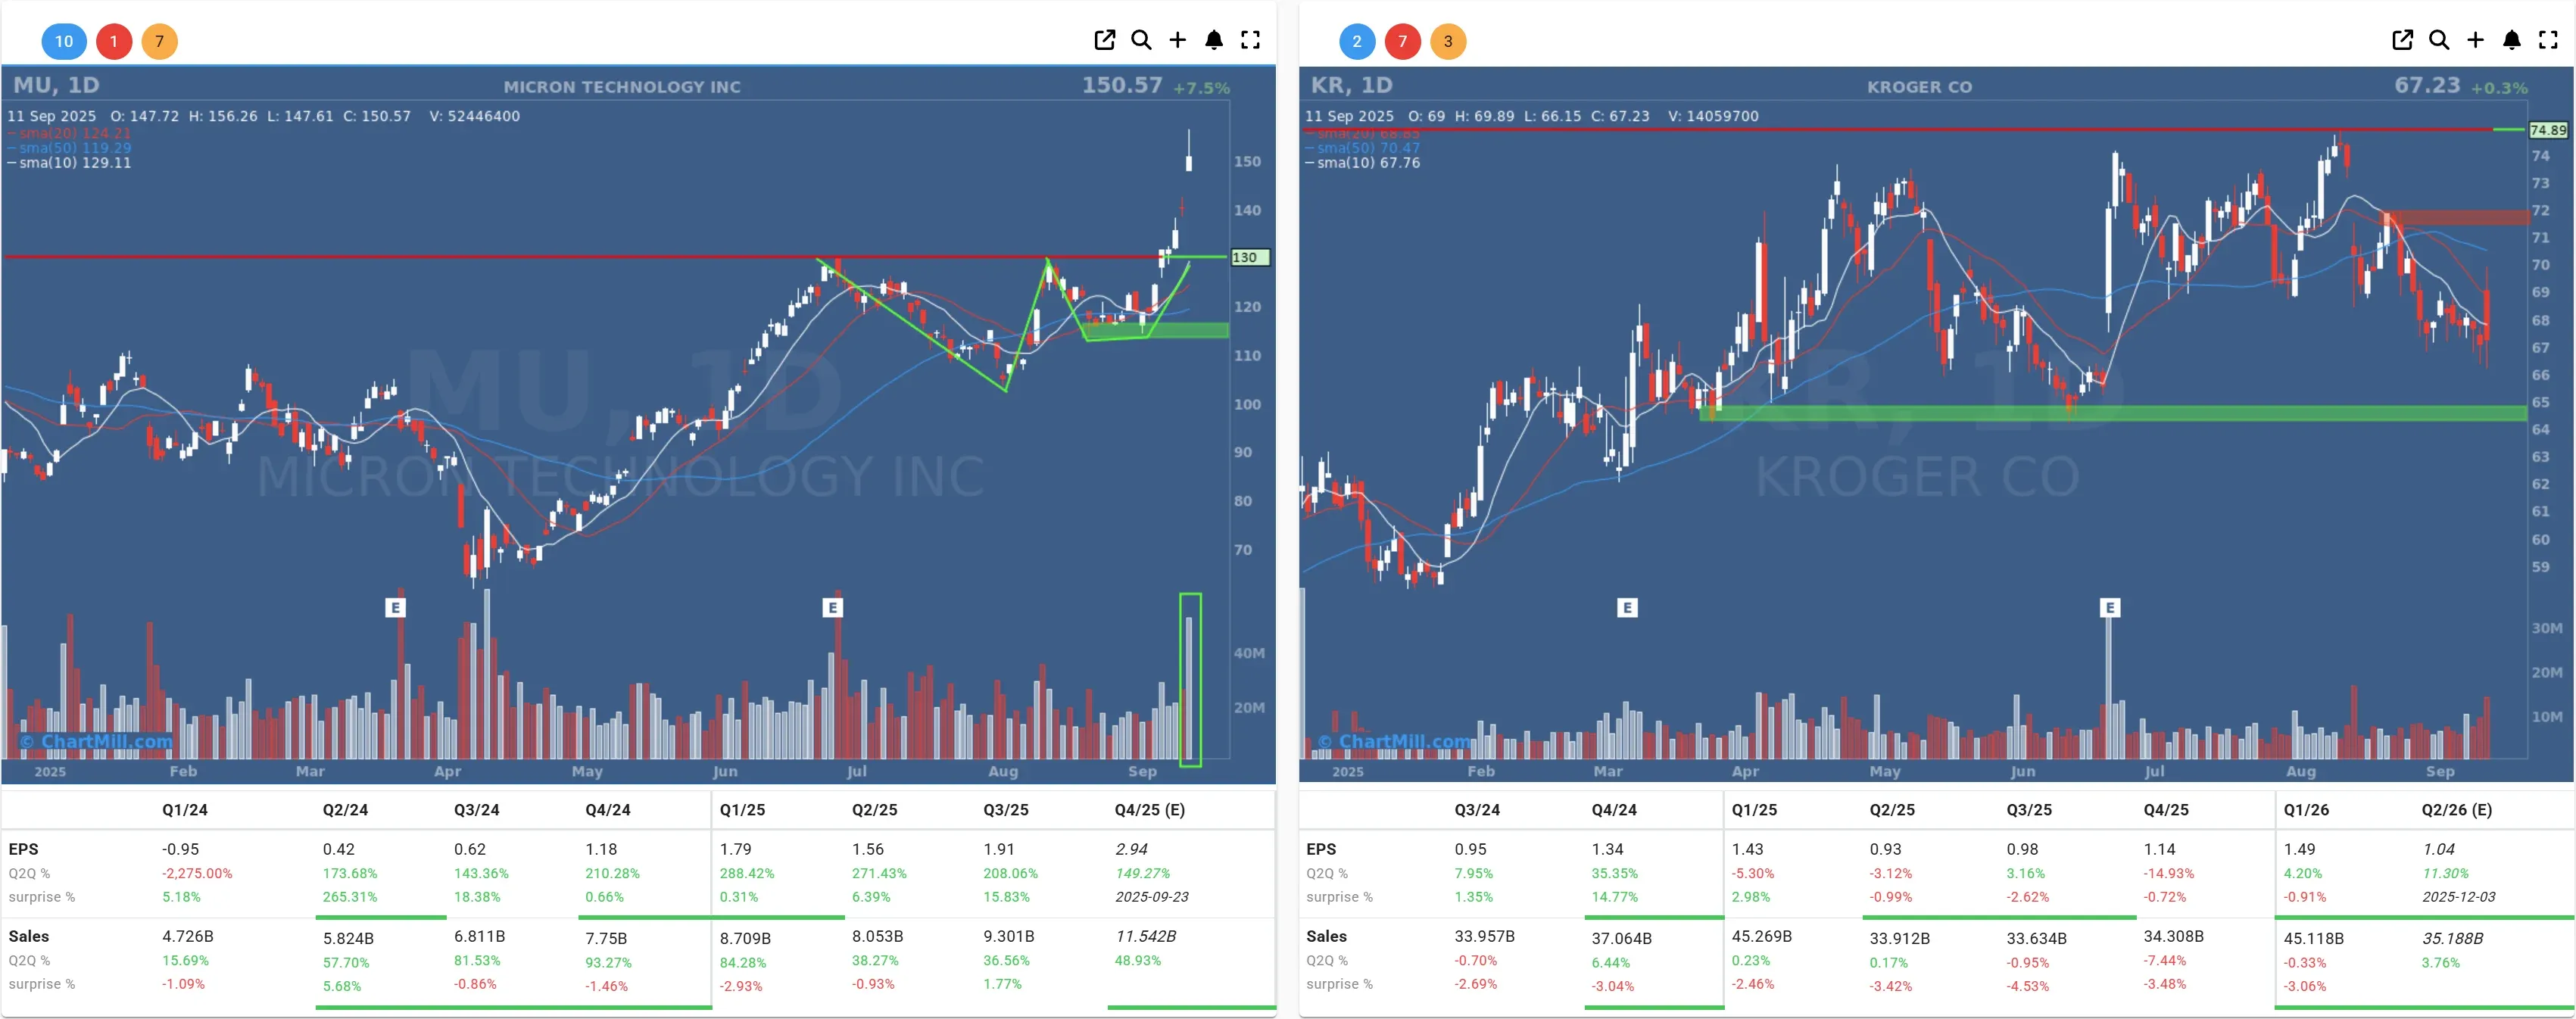The width and height of the screenshot is (2576, 1019).
Task: Click the magnifier icon on MU chart
Action: pyautogui.click(x=1141, y=40)
